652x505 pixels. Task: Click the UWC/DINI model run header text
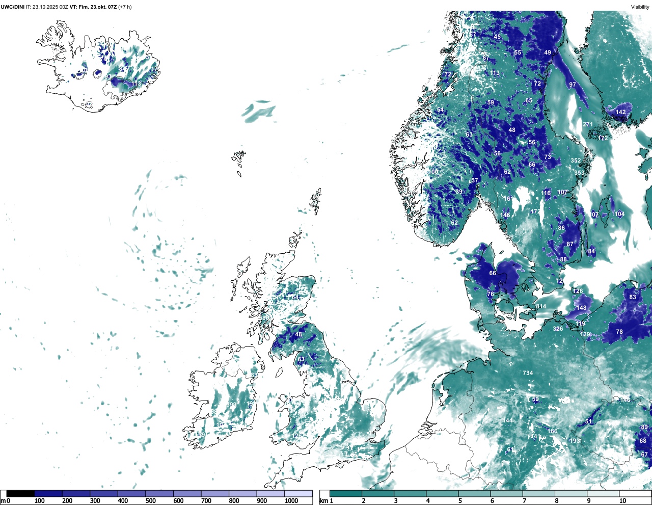[66, 7]
